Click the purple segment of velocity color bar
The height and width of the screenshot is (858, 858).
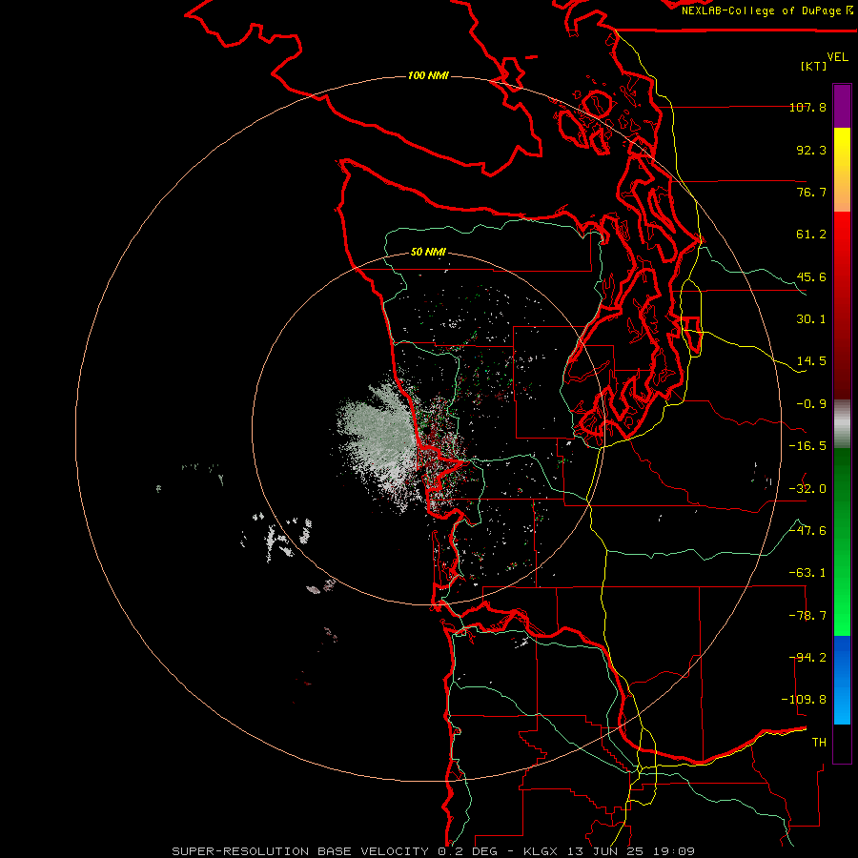(x=842, y=106)
